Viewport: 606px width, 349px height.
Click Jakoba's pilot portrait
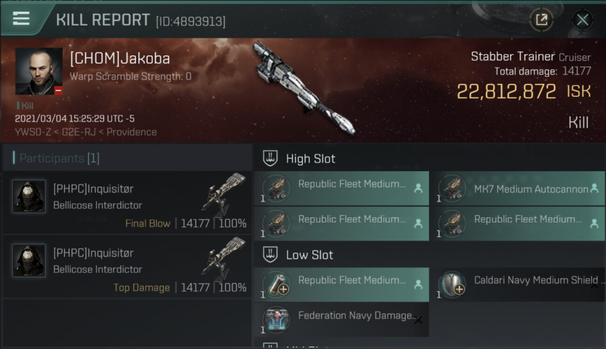[x=39, y=71]
